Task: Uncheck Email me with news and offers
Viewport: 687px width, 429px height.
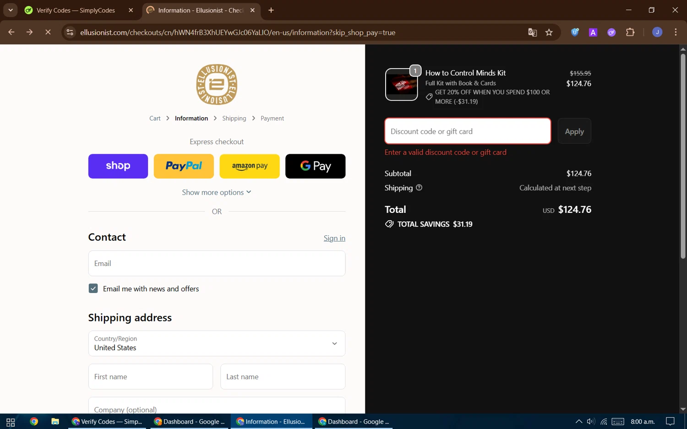Action: pos(93,288)
